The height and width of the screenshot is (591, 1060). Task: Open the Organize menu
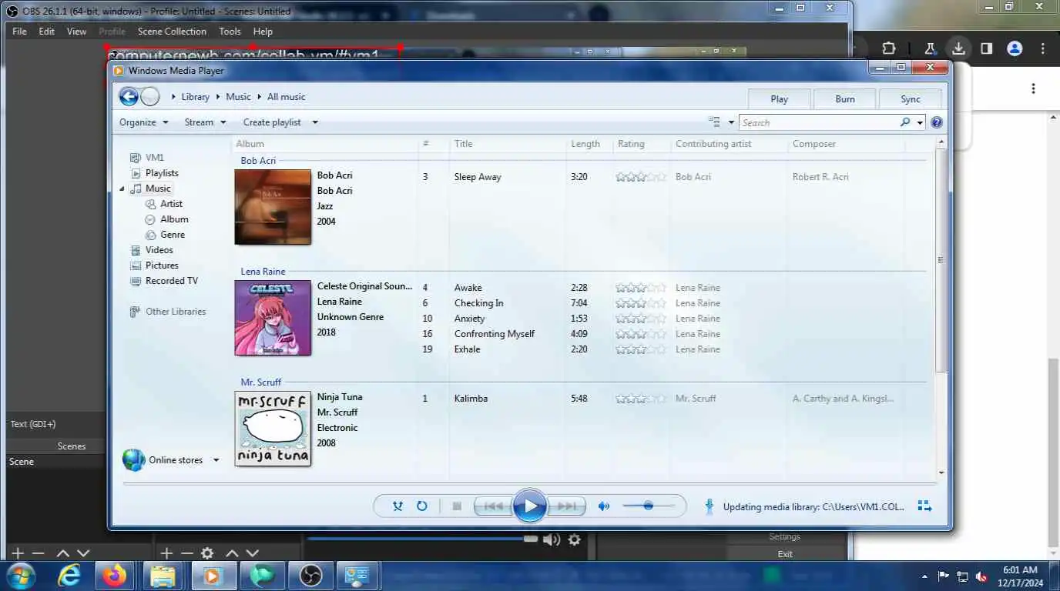coord(144,122)
